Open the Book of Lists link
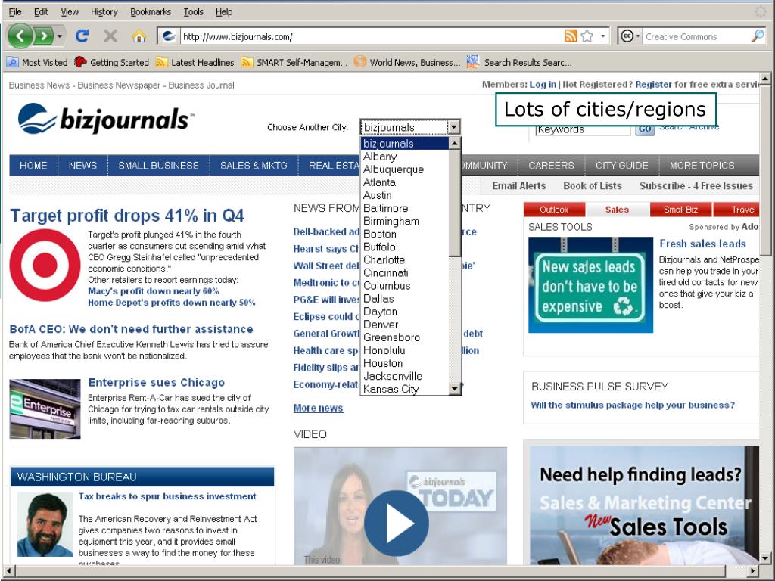The width and height of the screenshot is (775, 581). tap(593, 186)
